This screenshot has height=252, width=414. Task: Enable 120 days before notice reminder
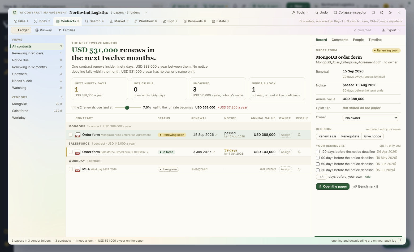318,152
